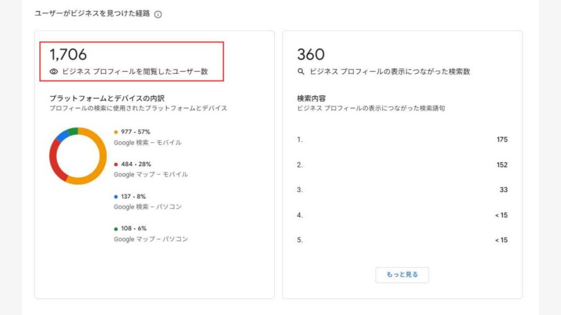Select search term row 2 showing 152
The width and height of the screenshot is (561, 315).
pos(400,165)
